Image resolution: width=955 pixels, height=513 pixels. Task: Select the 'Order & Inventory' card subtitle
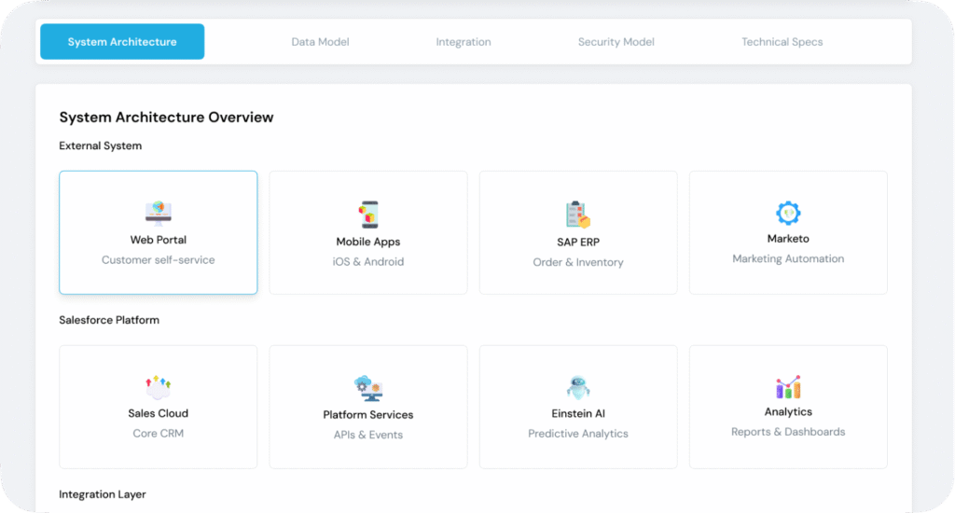pyautogui.click(x=578, y=262)
